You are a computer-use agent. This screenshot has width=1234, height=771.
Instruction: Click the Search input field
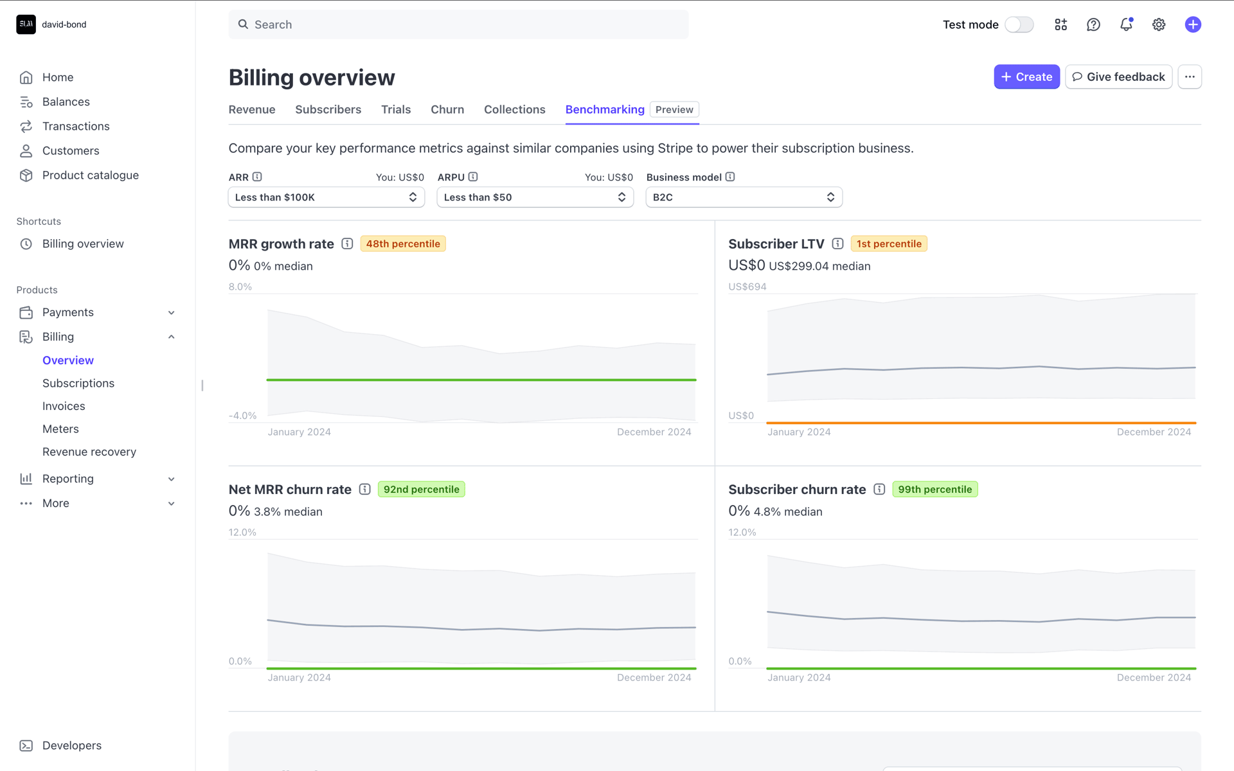458,24
